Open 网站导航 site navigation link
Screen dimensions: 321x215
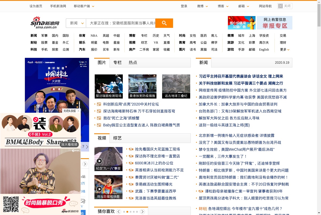pos(265,6)
